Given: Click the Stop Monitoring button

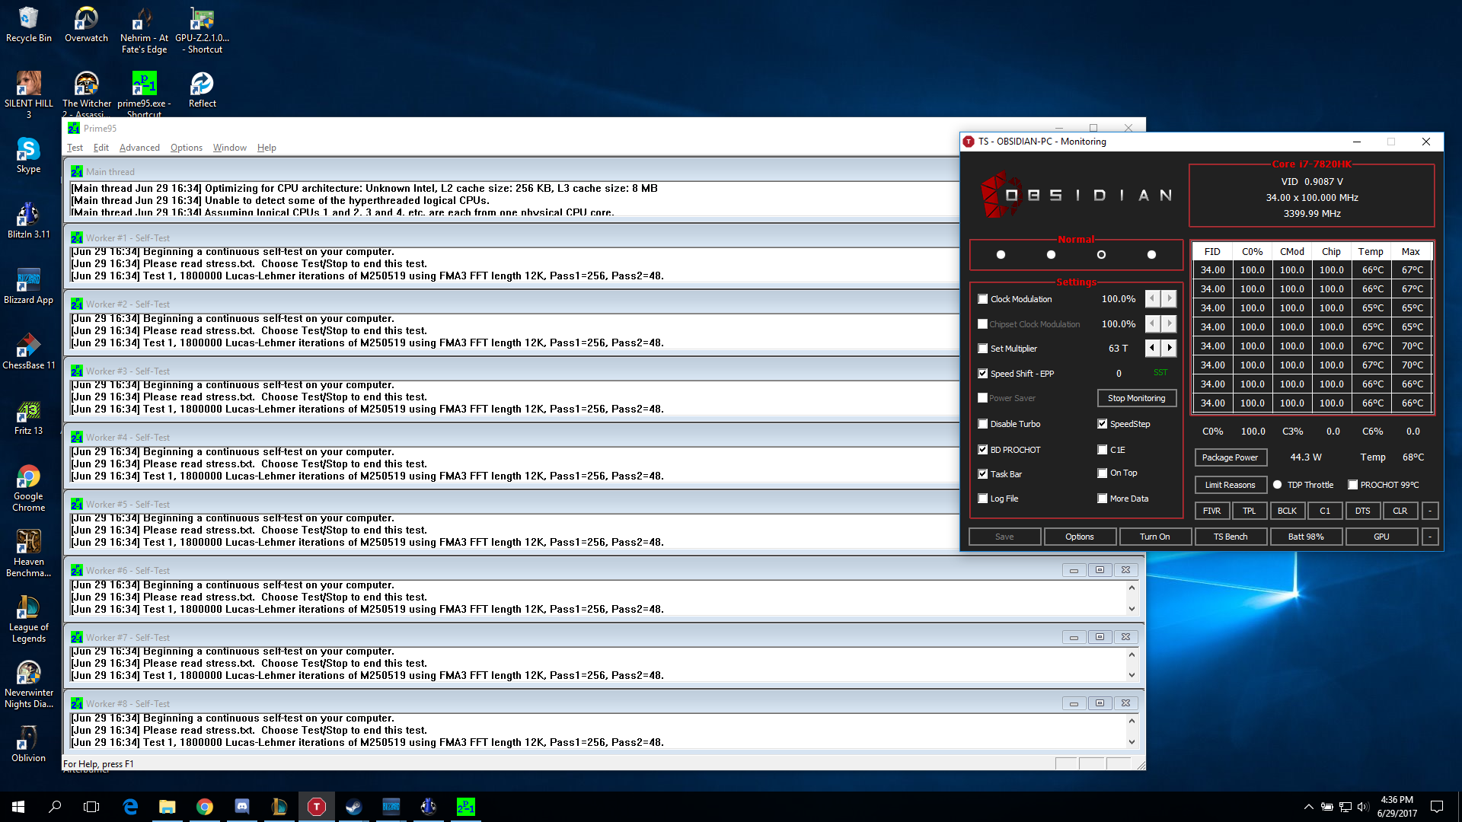Looking at the screenshot, I should pyautogui.click(x=1136, y=398).
